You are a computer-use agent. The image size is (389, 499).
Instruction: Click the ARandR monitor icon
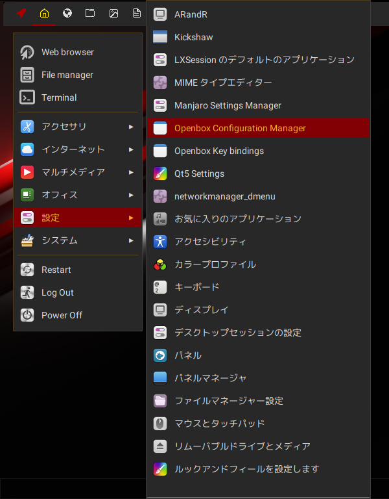click(x=160, y=14)
